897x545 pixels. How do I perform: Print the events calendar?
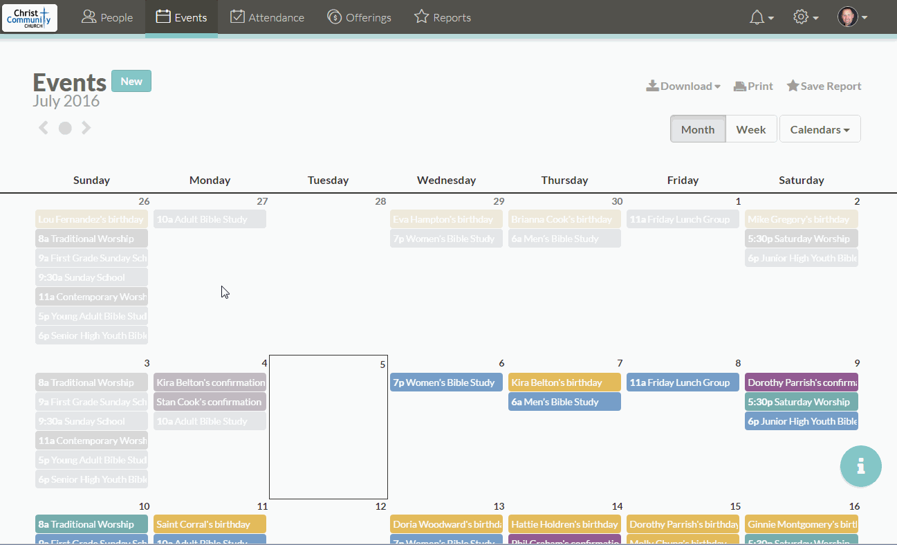[753, 86]
